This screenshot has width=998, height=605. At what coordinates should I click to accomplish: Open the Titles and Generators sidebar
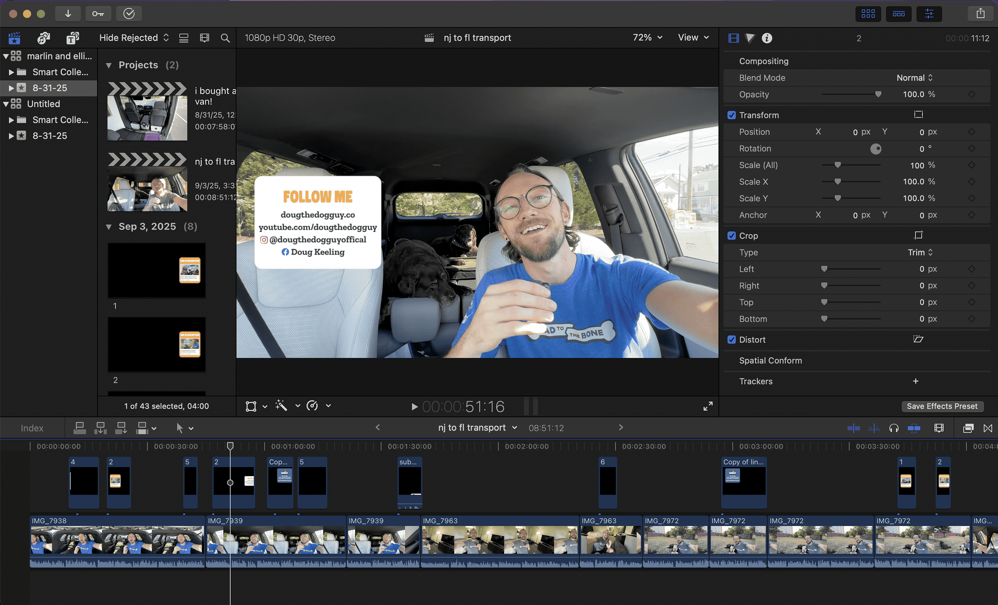coord(73,38)
